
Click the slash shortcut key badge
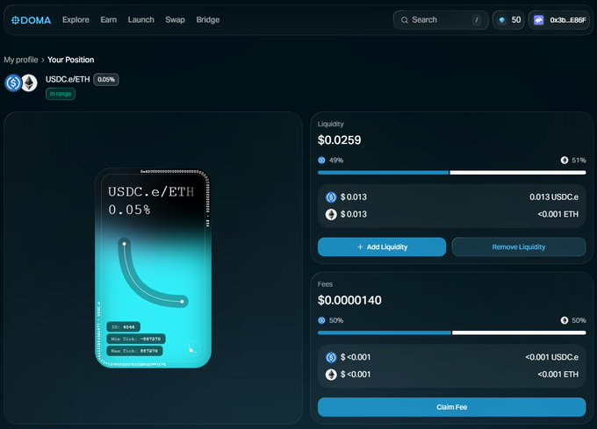(x=477, y=20)
